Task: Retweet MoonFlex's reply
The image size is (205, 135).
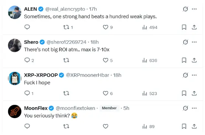Action: click(66, 126)
